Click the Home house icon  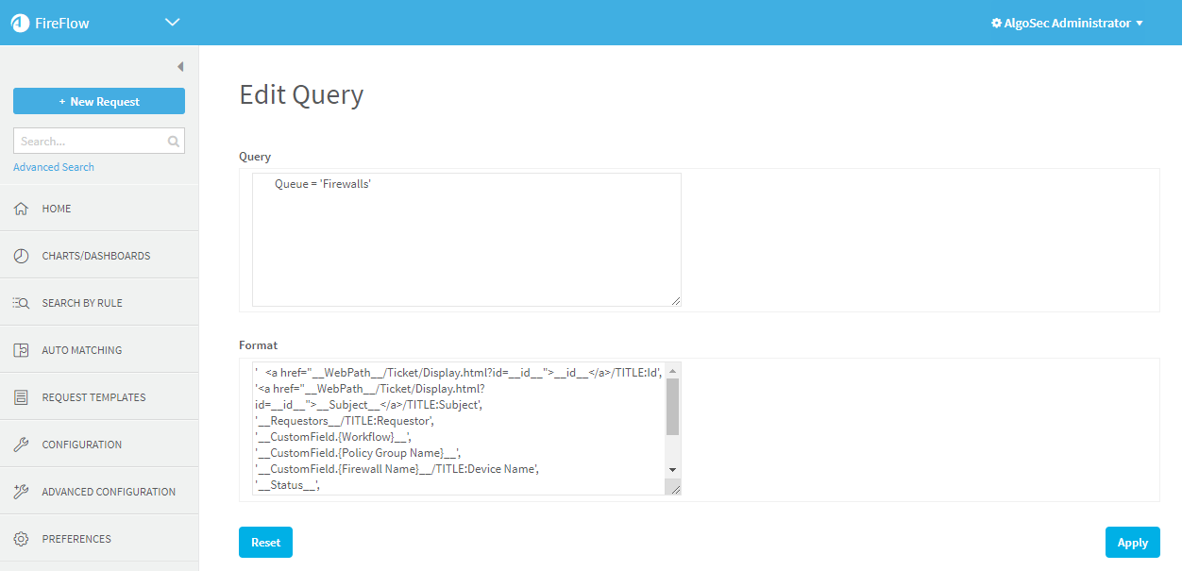pos(21,209)
